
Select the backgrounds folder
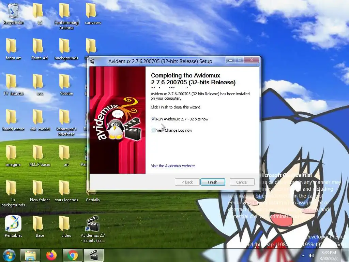coord(66,49)
